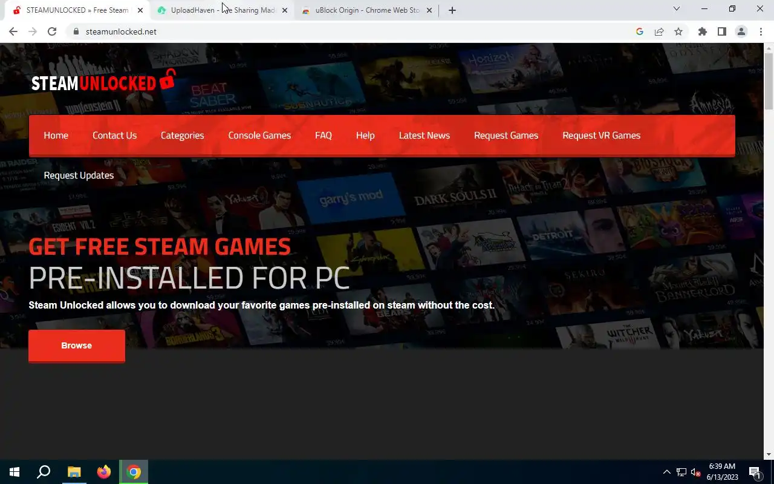
Task: Open the Windows Start menu
Action: (15, 472)
